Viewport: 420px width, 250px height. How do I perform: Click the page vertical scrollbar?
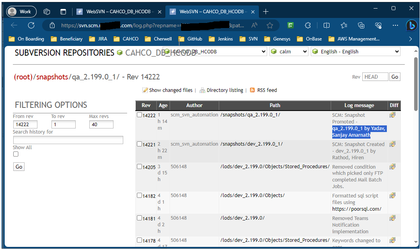click(x=416, y=84)
